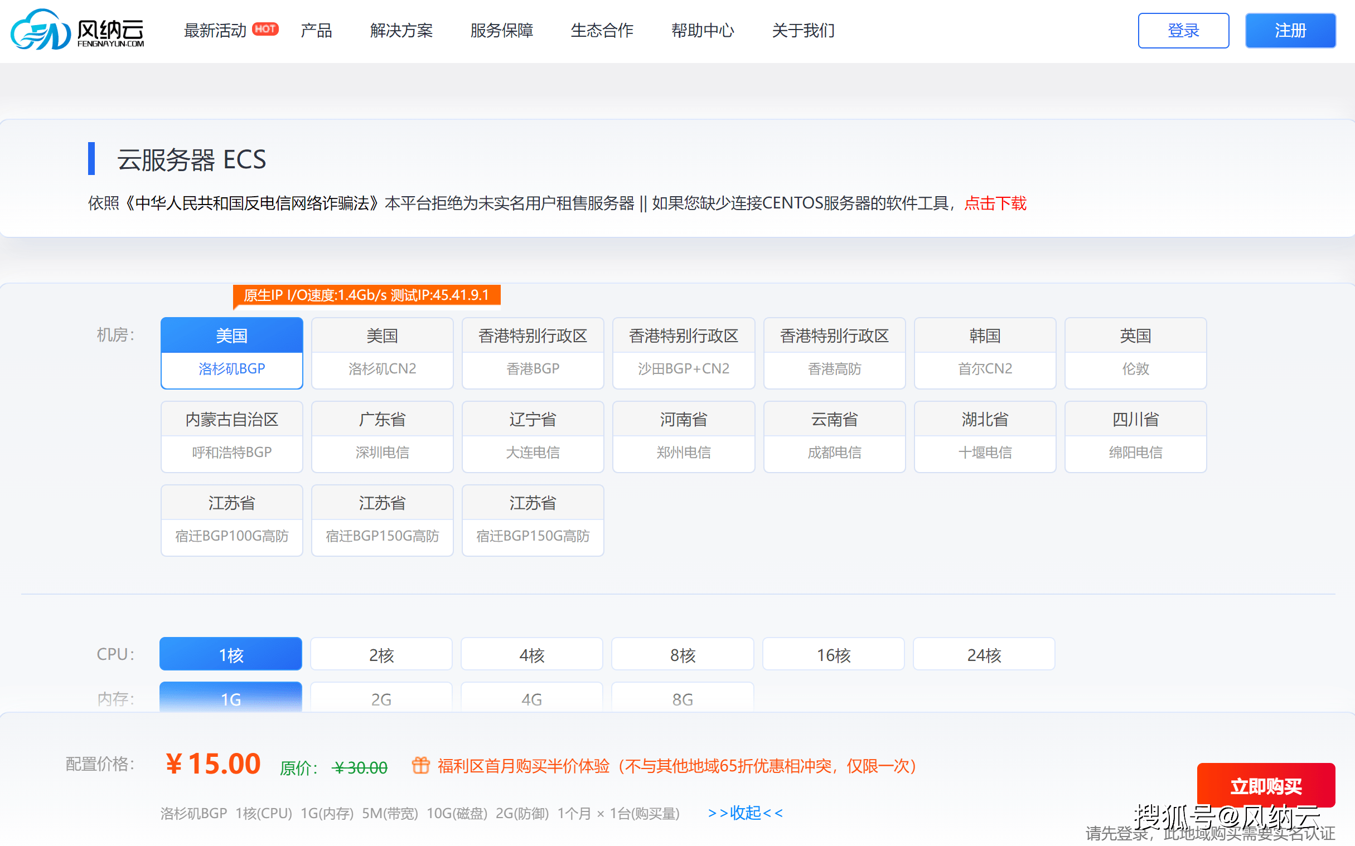Screen dimensions: 1355x846
Task: Choose 1核 CPU option
Action: click(231, 654)
